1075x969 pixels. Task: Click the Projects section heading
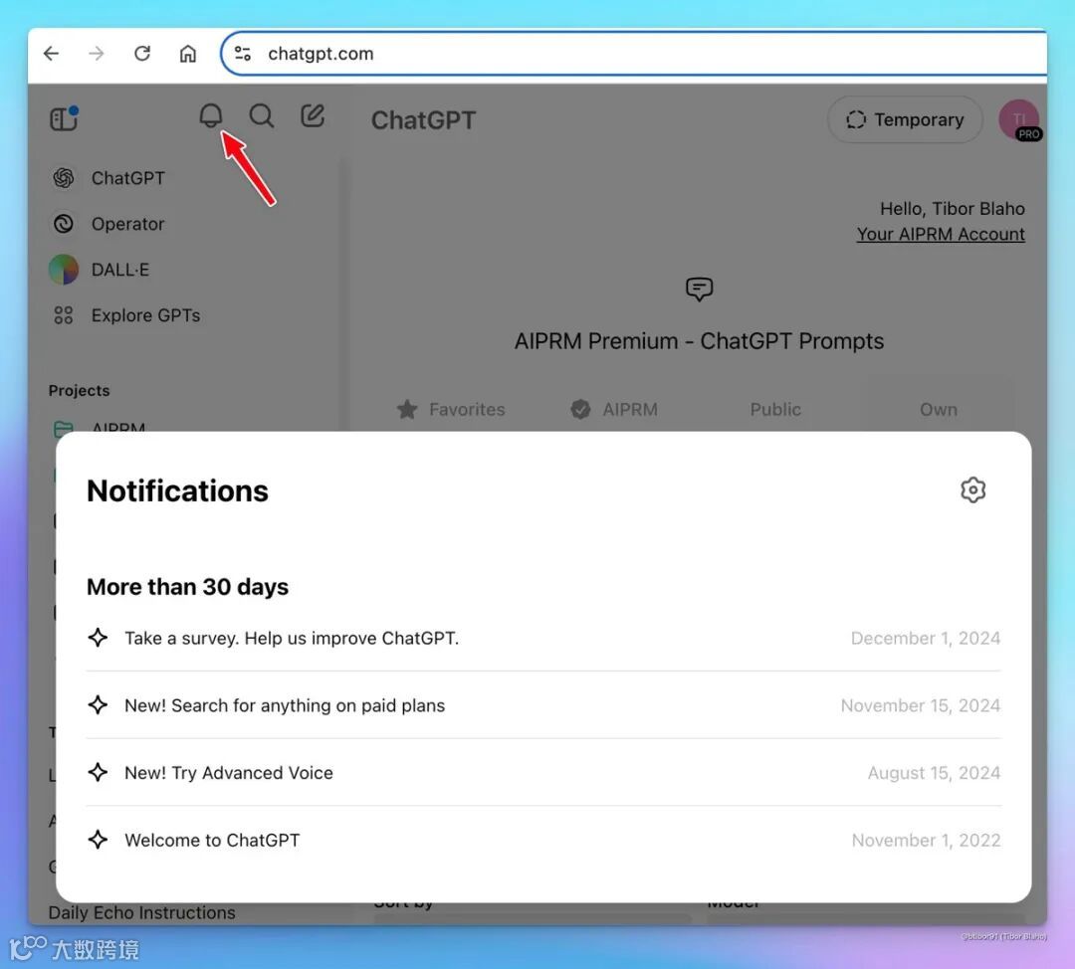tap(79, 391)
